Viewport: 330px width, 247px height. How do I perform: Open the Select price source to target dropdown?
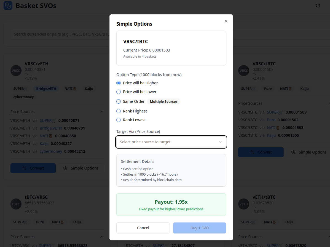point(171,142)
